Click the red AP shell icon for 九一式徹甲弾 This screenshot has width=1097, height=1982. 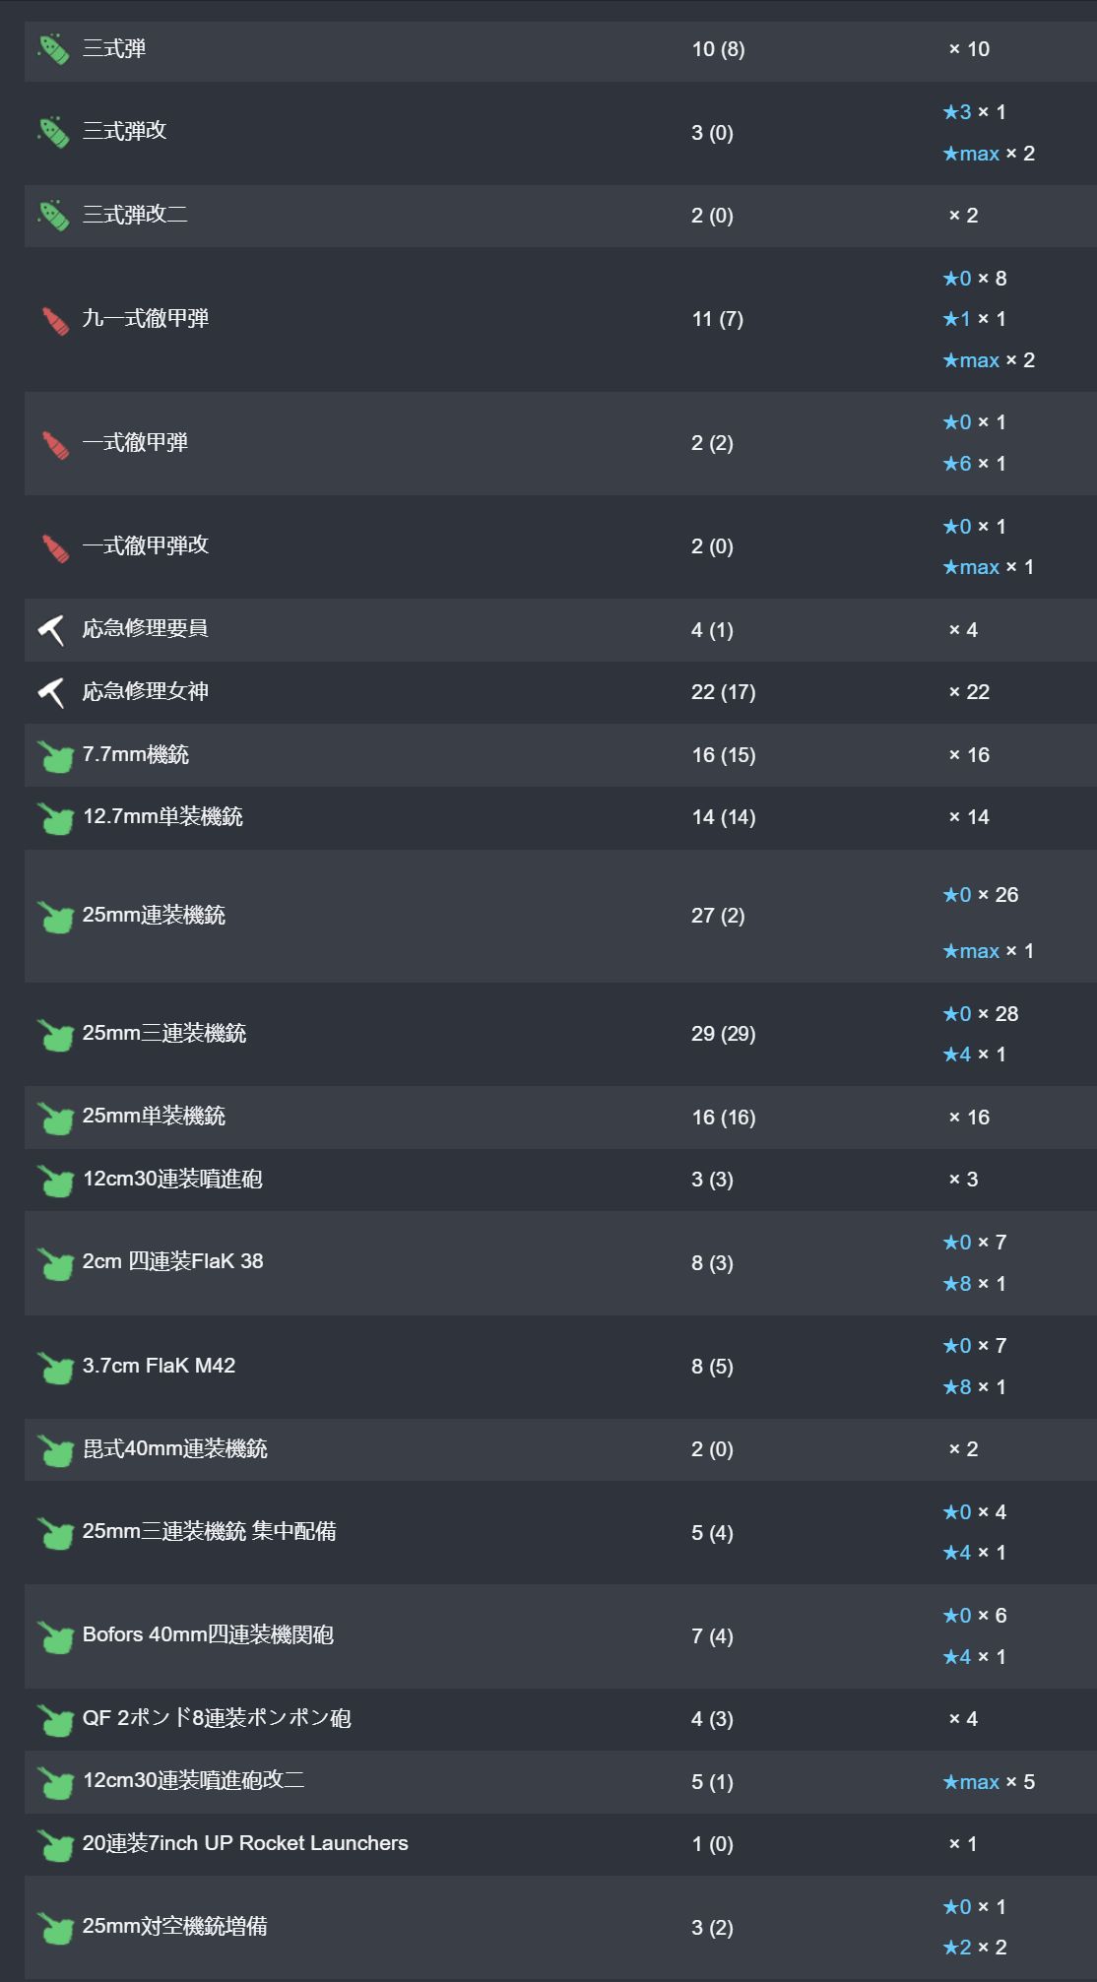[x=55, y=320]
